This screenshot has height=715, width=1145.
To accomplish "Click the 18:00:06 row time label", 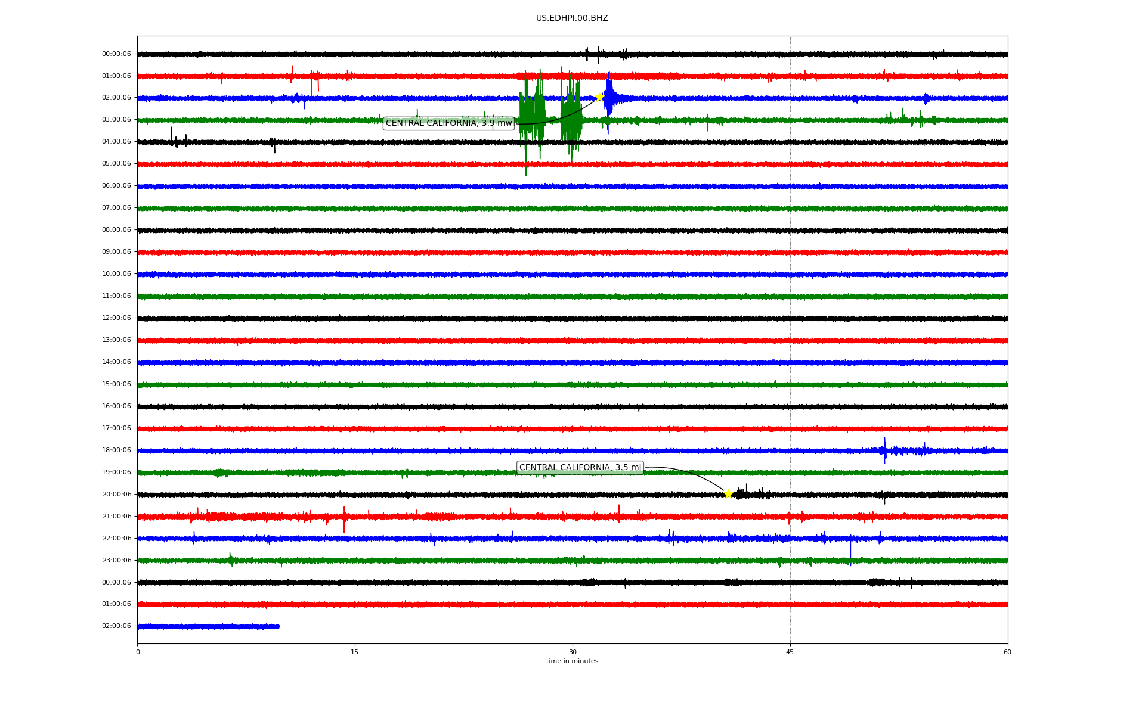I will coord(116,450).
